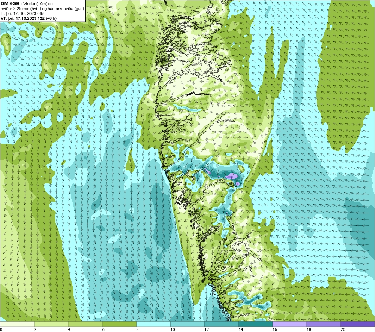375x332 pixels.
Task: Click the 2–4 m/s light green legend swatch
Action: [51, 324]
